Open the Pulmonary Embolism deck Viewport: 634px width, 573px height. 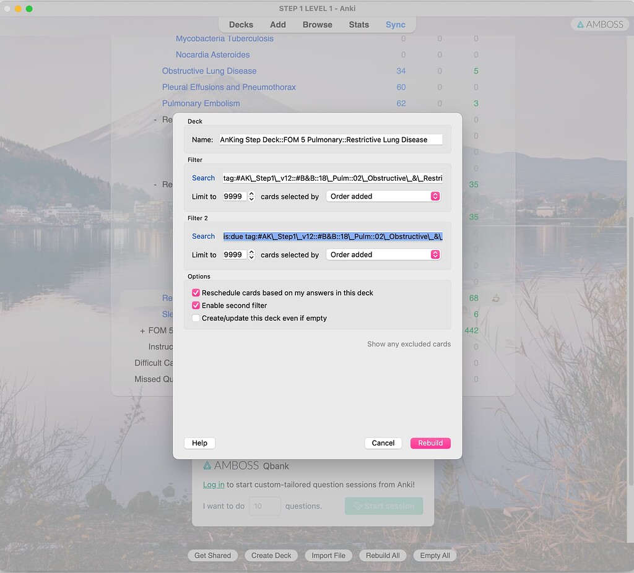(201, 103)
